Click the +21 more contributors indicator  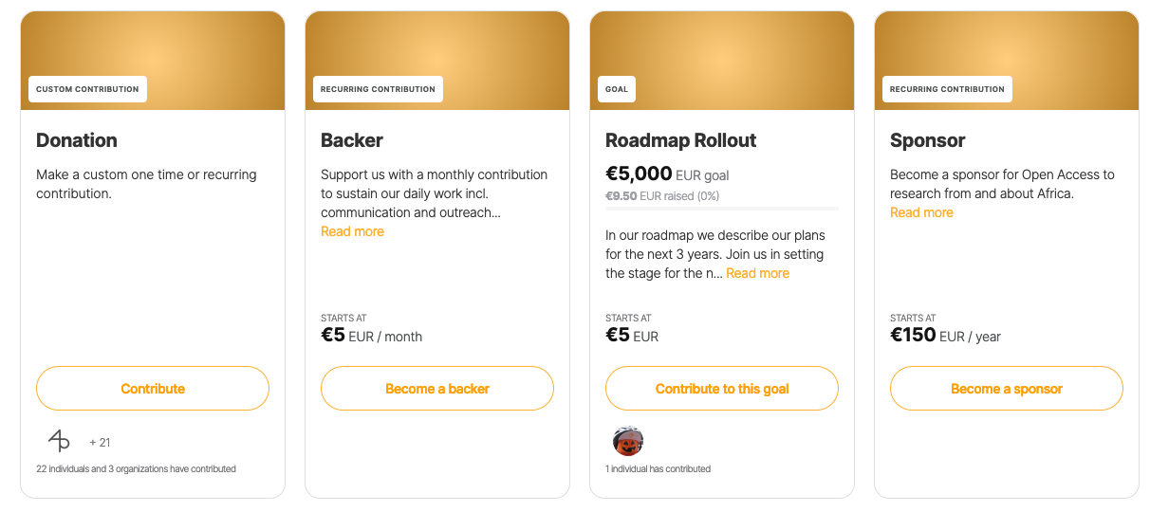coord(100,442)
